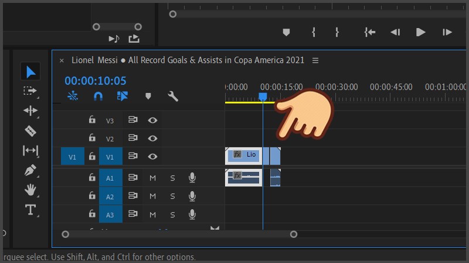The height and width of the screenshot is (263, 469).
Task: Target the V1 track header
Action: 110,156
